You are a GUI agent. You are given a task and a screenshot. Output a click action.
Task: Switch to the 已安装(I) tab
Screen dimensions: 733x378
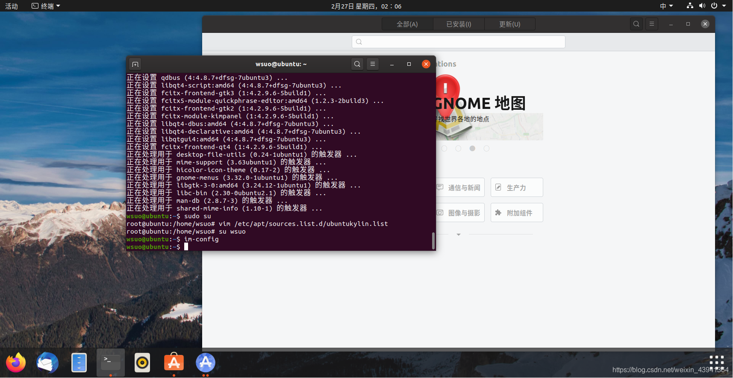[459, 24]
